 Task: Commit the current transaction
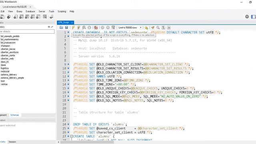pyautogui.click(x=102, y=28)
